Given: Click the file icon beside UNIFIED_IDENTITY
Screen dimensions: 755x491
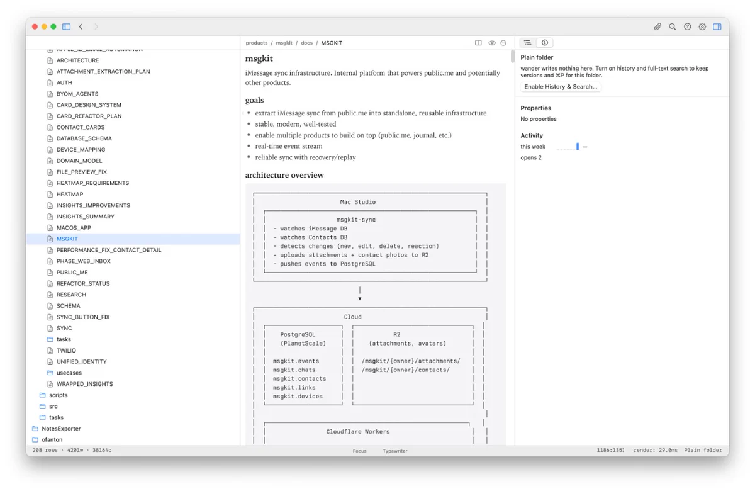Looking at the screenshot, I should 50,362.
